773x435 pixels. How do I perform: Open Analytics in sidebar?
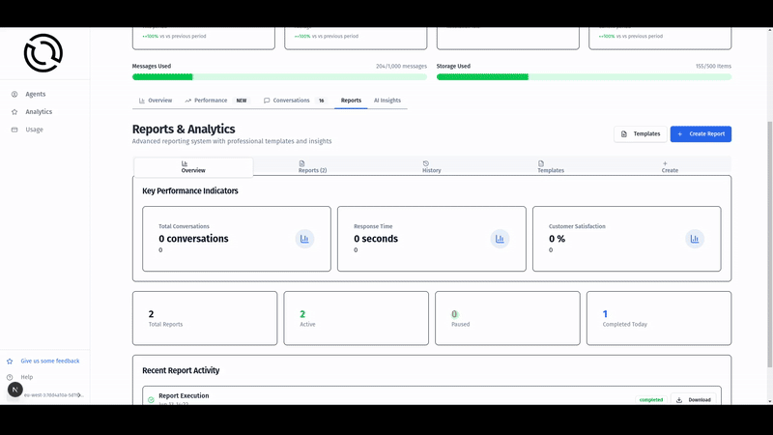click(x=39, y=112)
